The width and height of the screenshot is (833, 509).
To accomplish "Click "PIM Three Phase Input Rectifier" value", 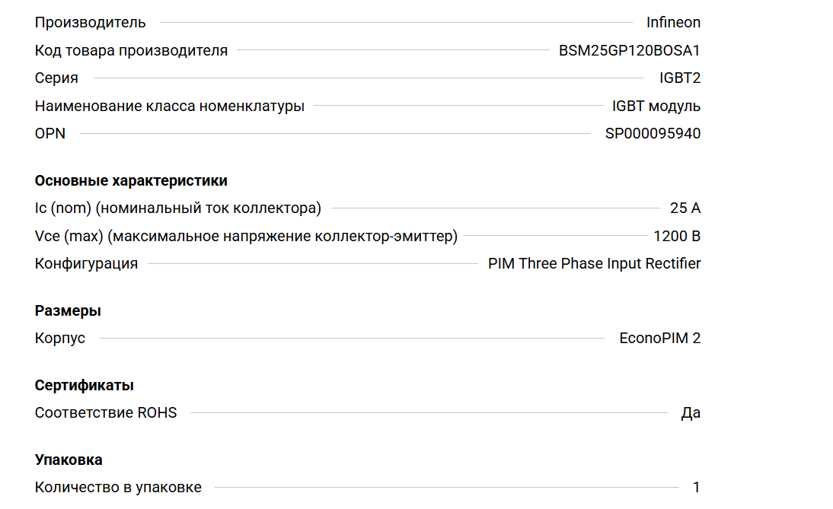I will click(594, 264).
